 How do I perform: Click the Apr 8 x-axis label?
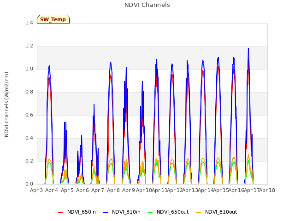[x=113, y=190]
